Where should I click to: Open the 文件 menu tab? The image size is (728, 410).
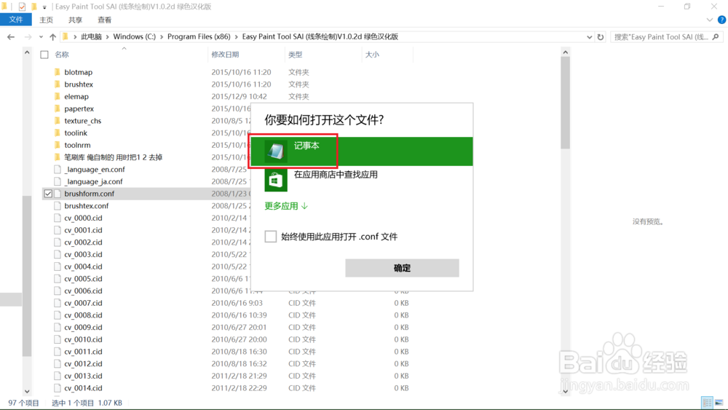(16, 20)
